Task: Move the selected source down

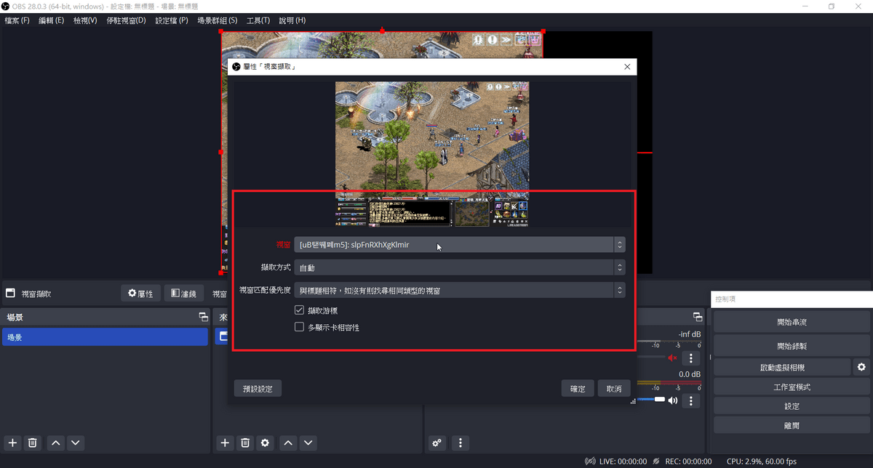Action: 308,443
